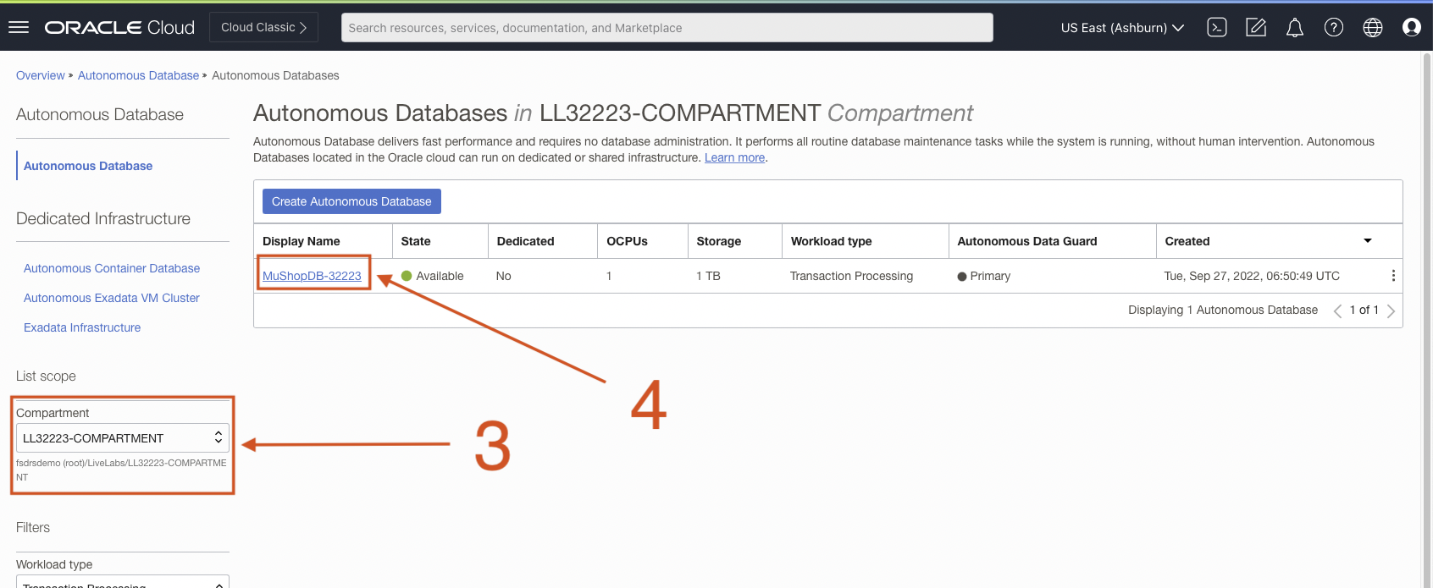1433x588 pixels.
Task: Click the Learn more link
Action: click(x=734, y=157)
